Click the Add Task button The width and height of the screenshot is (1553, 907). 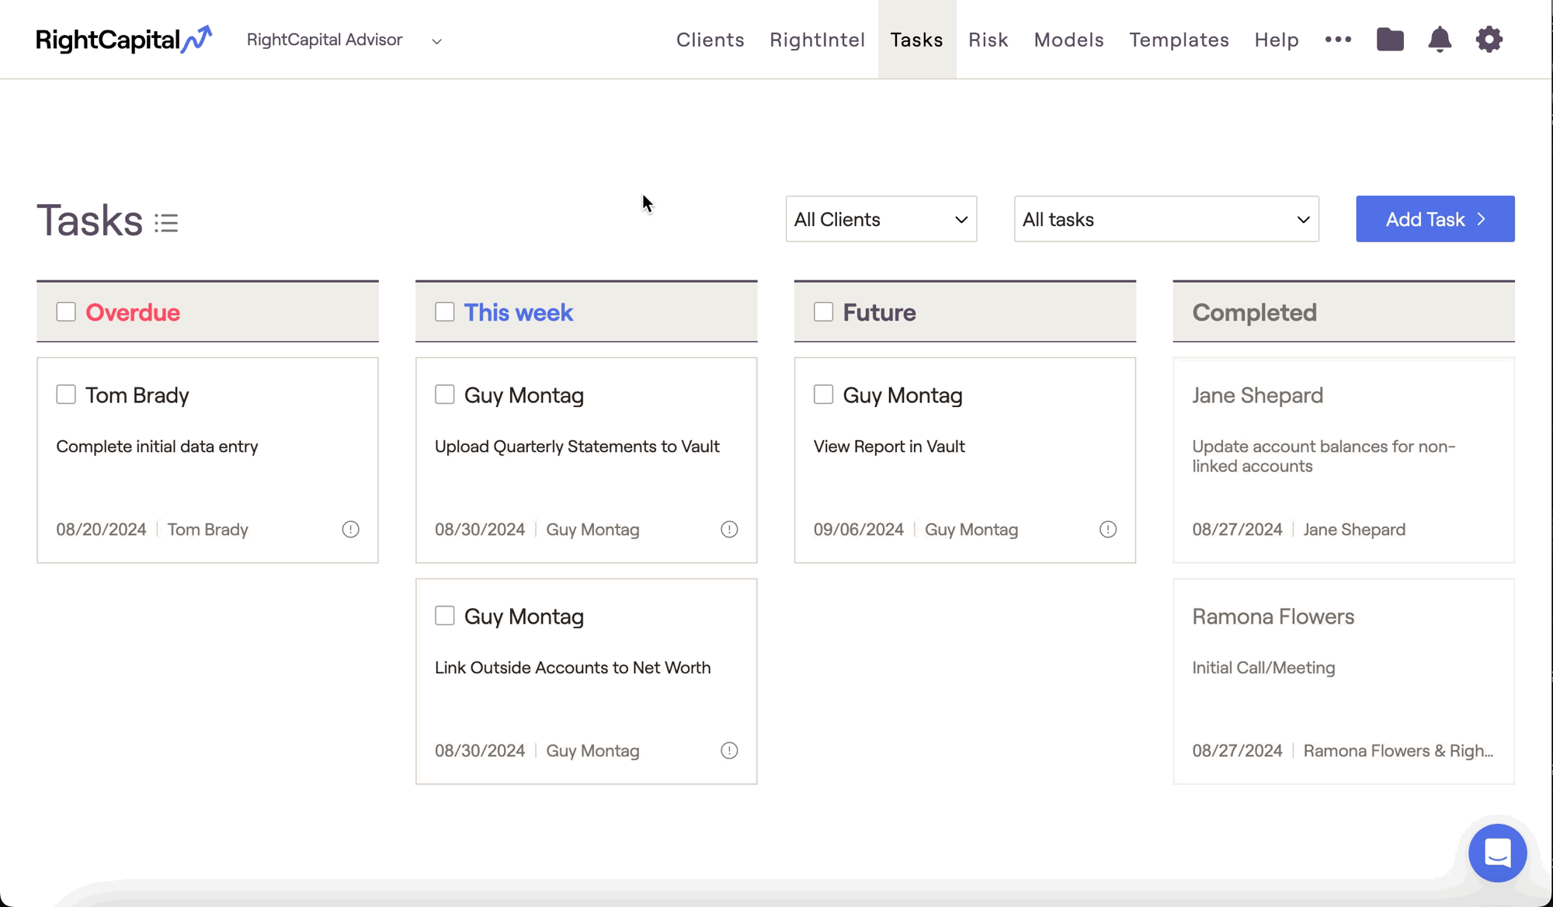[1434, 219]
